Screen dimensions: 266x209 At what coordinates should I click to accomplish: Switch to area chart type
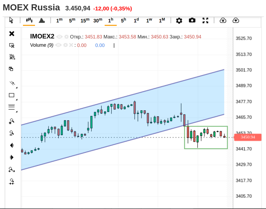(42, 20)
